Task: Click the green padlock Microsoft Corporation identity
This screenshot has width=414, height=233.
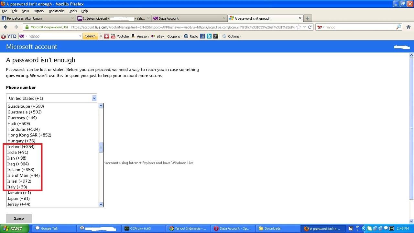Action: coord(47,27)
